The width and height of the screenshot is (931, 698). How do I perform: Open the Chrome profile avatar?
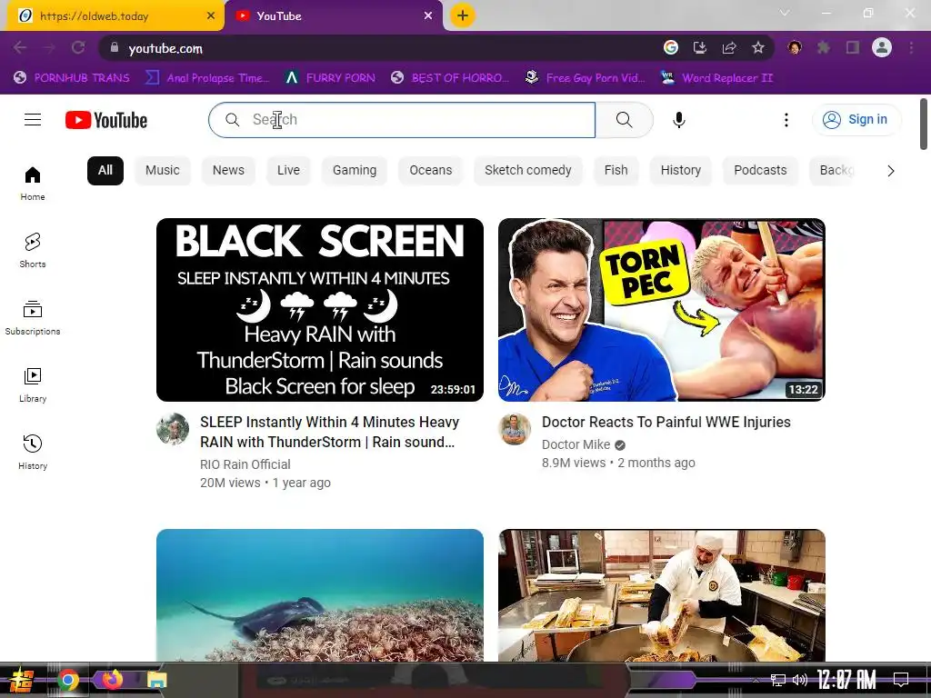point(882,48)
